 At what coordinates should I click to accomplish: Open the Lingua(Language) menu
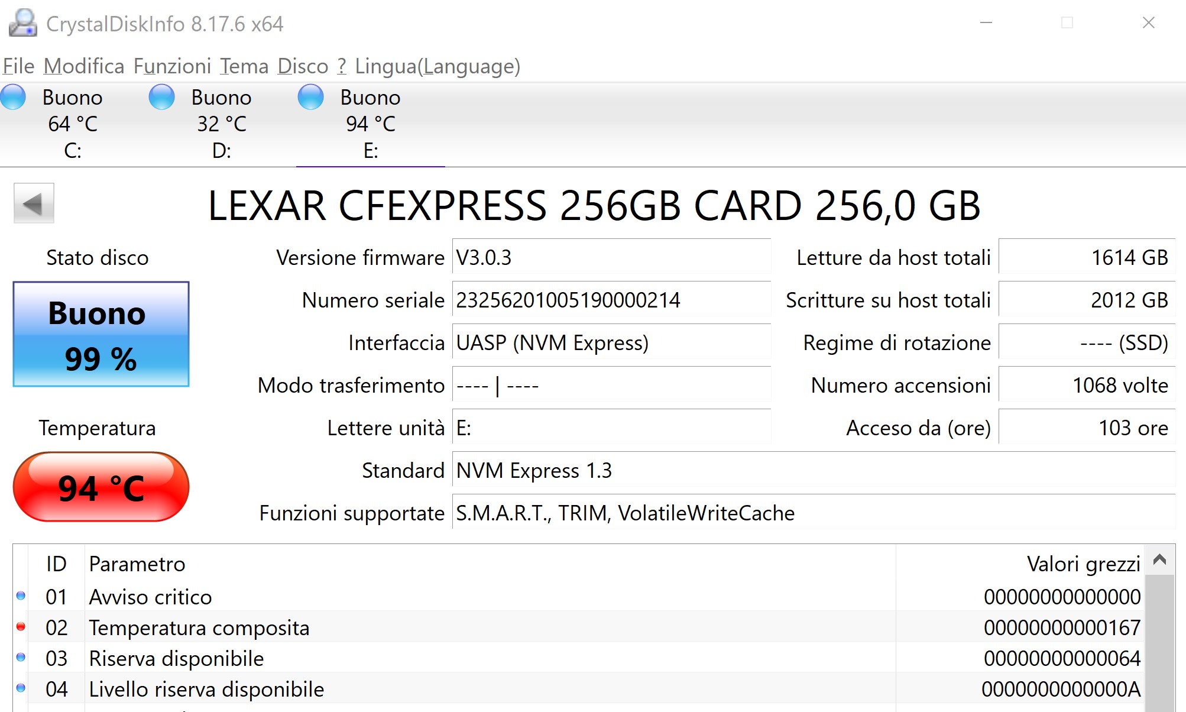[438, 66]
